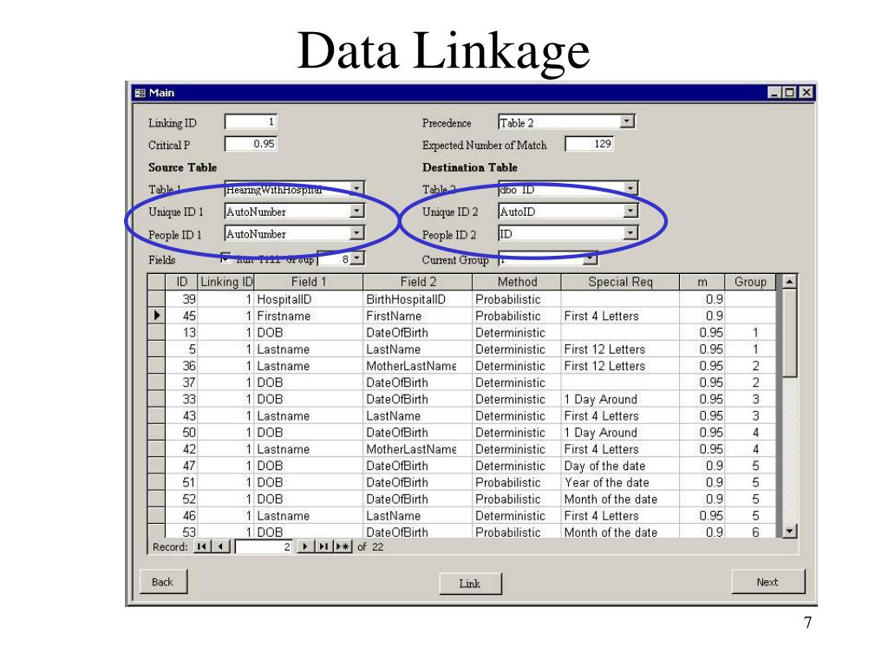Click '1 Day Around' in ID 50 row

click(620, 433)
